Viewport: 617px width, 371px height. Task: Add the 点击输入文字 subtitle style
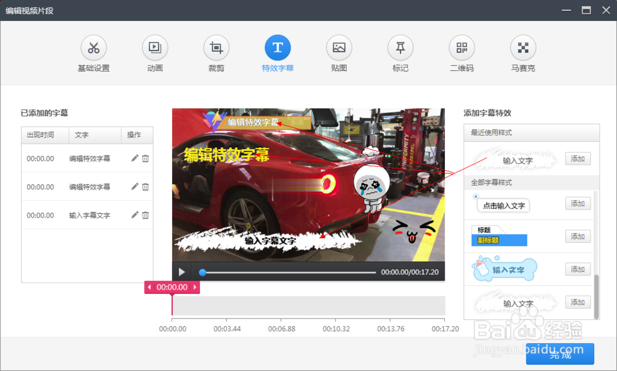point(578,203)
